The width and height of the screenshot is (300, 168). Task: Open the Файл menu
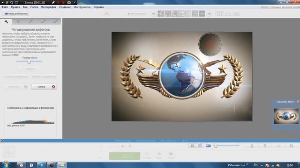pos(5,7)
